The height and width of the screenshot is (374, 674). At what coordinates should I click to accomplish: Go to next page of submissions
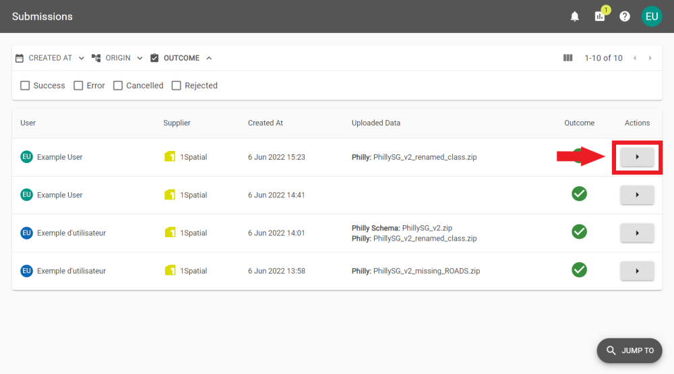click(650, 58)
